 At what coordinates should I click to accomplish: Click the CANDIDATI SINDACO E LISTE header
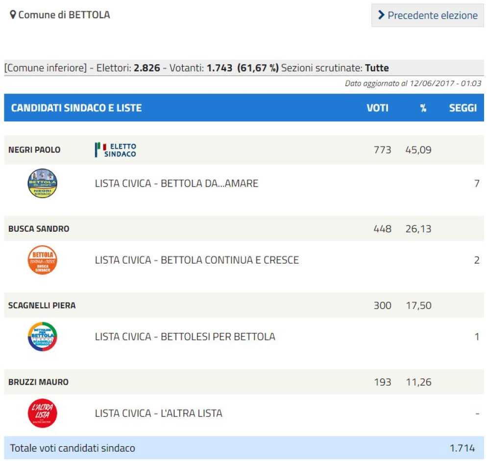tap(76, 108)
